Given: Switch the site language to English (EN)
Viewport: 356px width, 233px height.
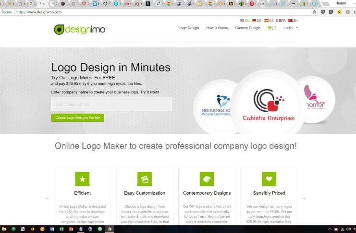Looking at the screenshot, I should click(245, 21).
